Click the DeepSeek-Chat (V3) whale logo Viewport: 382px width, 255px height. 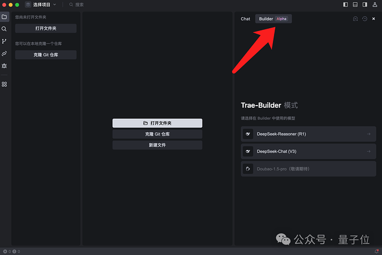click(x=248, y=152)
